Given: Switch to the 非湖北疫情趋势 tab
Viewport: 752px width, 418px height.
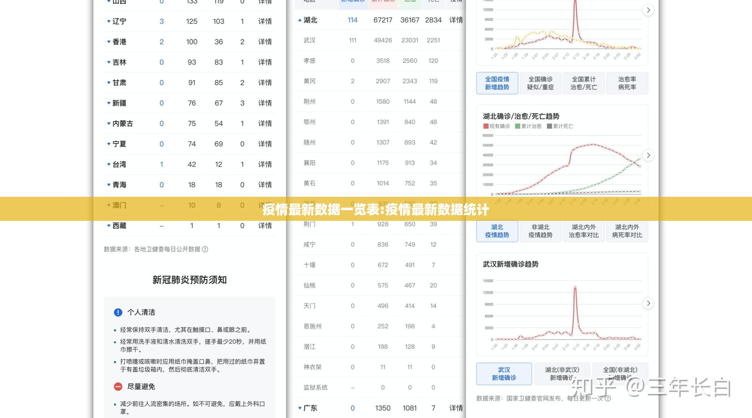Looking at the screenshot, I should click(540, 231).
